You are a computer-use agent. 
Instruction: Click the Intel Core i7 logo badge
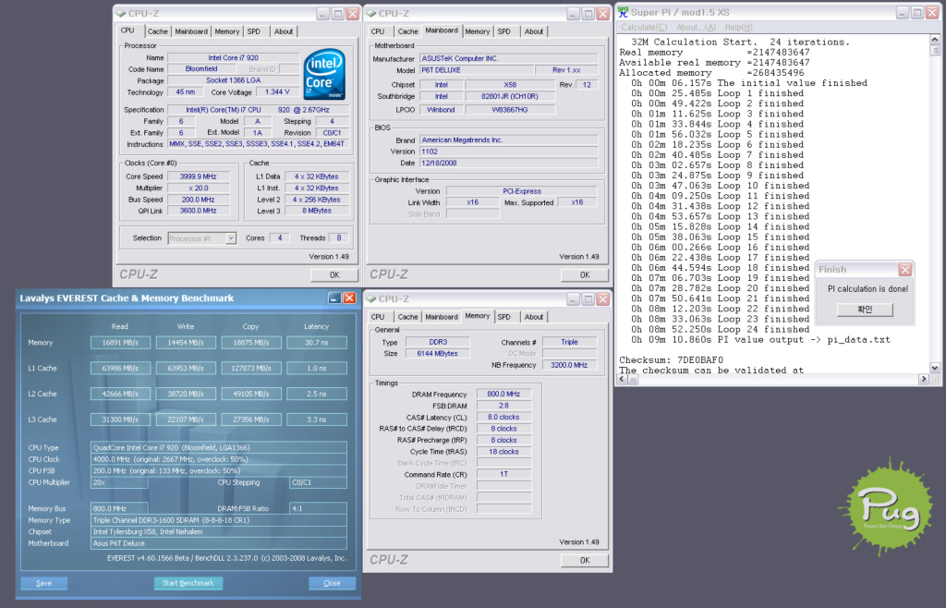click(x=324, y=74)
